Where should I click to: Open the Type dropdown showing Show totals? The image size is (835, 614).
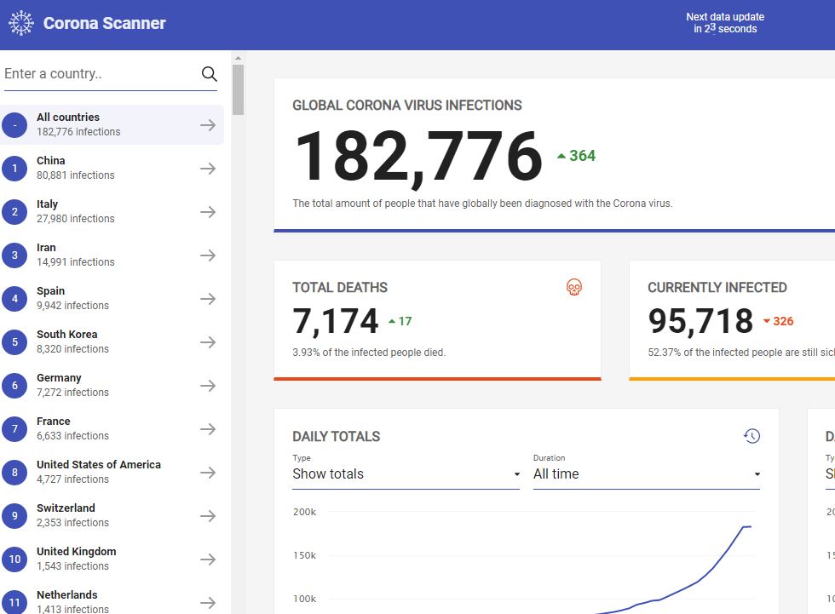pos(406,474)
